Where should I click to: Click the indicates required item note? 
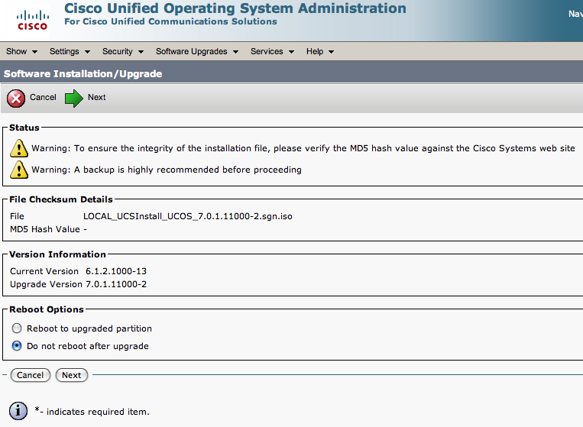92,411
